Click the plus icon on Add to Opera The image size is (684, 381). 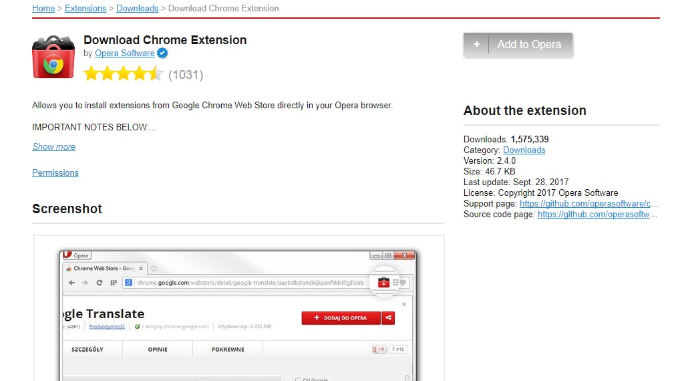tap(476, 45)
